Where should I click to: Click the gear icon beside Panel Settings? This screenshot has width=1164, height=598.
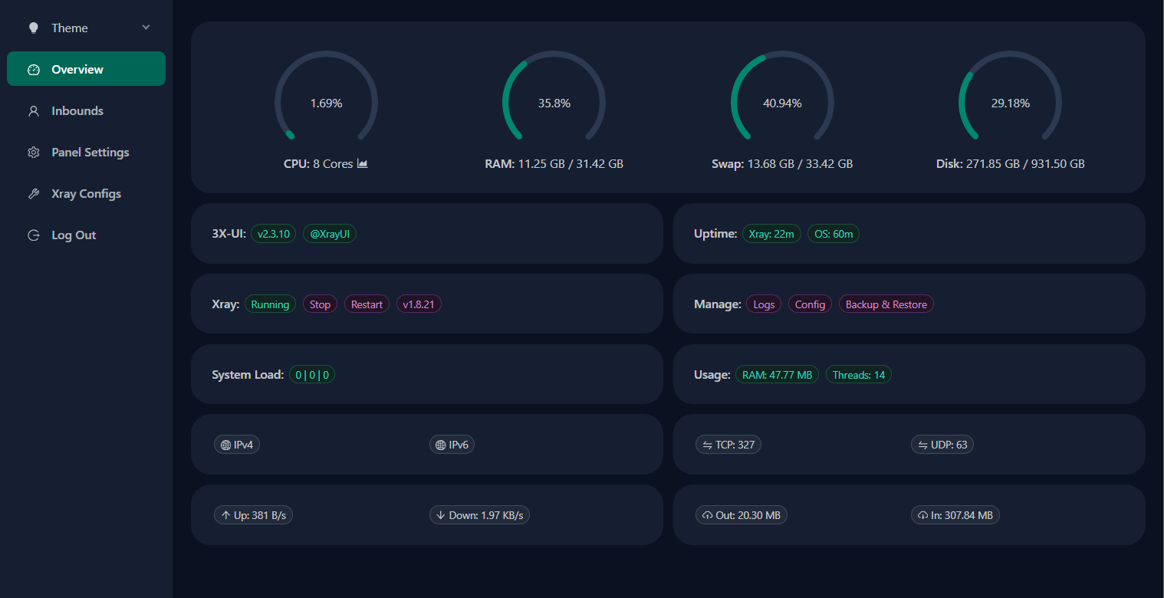[33, 153]
